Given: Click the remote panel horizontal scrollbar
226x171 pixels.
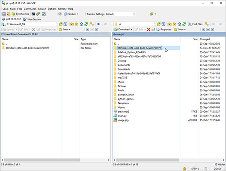Looking at the screenshot, I should pos(147,160).
